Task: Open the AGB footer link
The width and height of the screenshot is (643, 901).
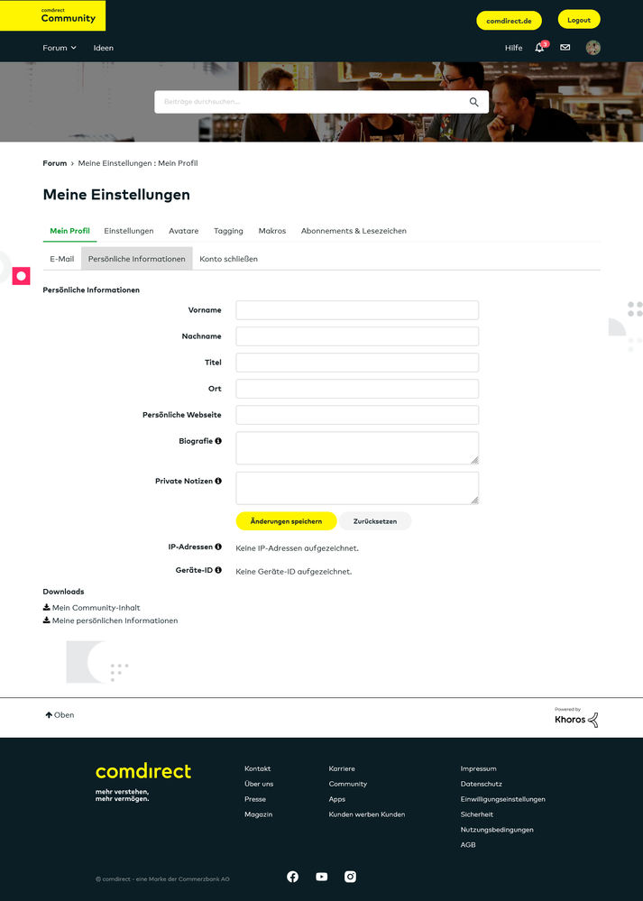Action: 468,845
